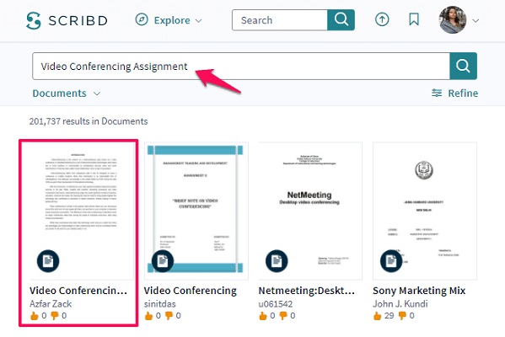Thumbs up the Azfar Zack document
This screenshot has width=505, height=337.
coord(35,315)
